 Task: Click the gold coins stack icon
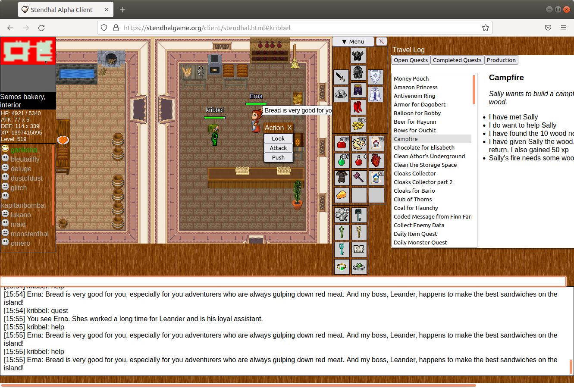coord(358,125)
